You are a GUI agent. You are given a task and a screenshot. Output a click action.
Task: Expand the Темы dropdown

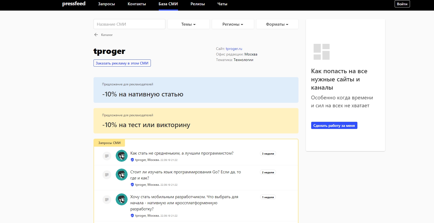pyautogui.click(x=188, y=24)
